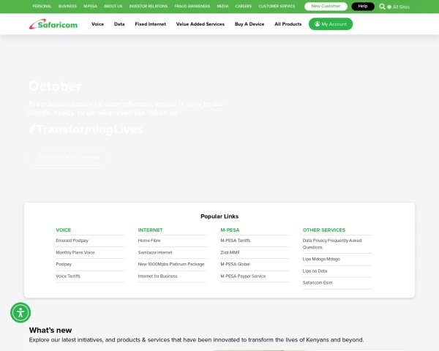Click the VOICE column heading
This screenshot has width=439, height=351.
click(63, 230)
